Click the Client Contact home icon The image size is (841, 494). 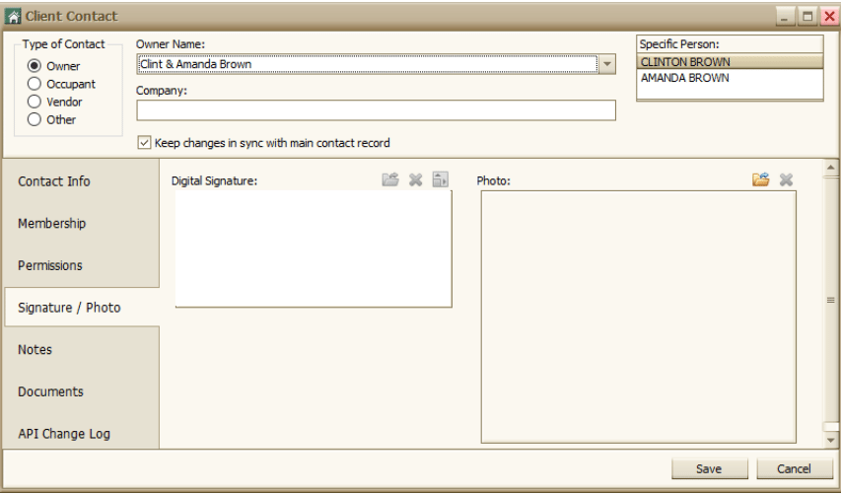click(x=13, y=16)
